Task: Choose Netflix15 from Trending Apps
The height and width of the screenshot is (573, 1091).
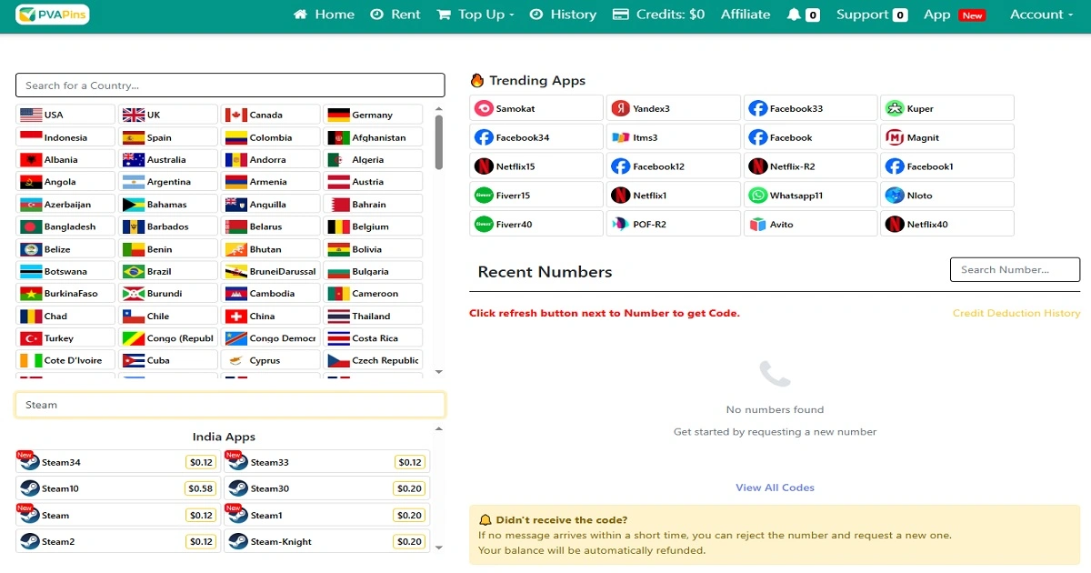Action: pos(536,166)
